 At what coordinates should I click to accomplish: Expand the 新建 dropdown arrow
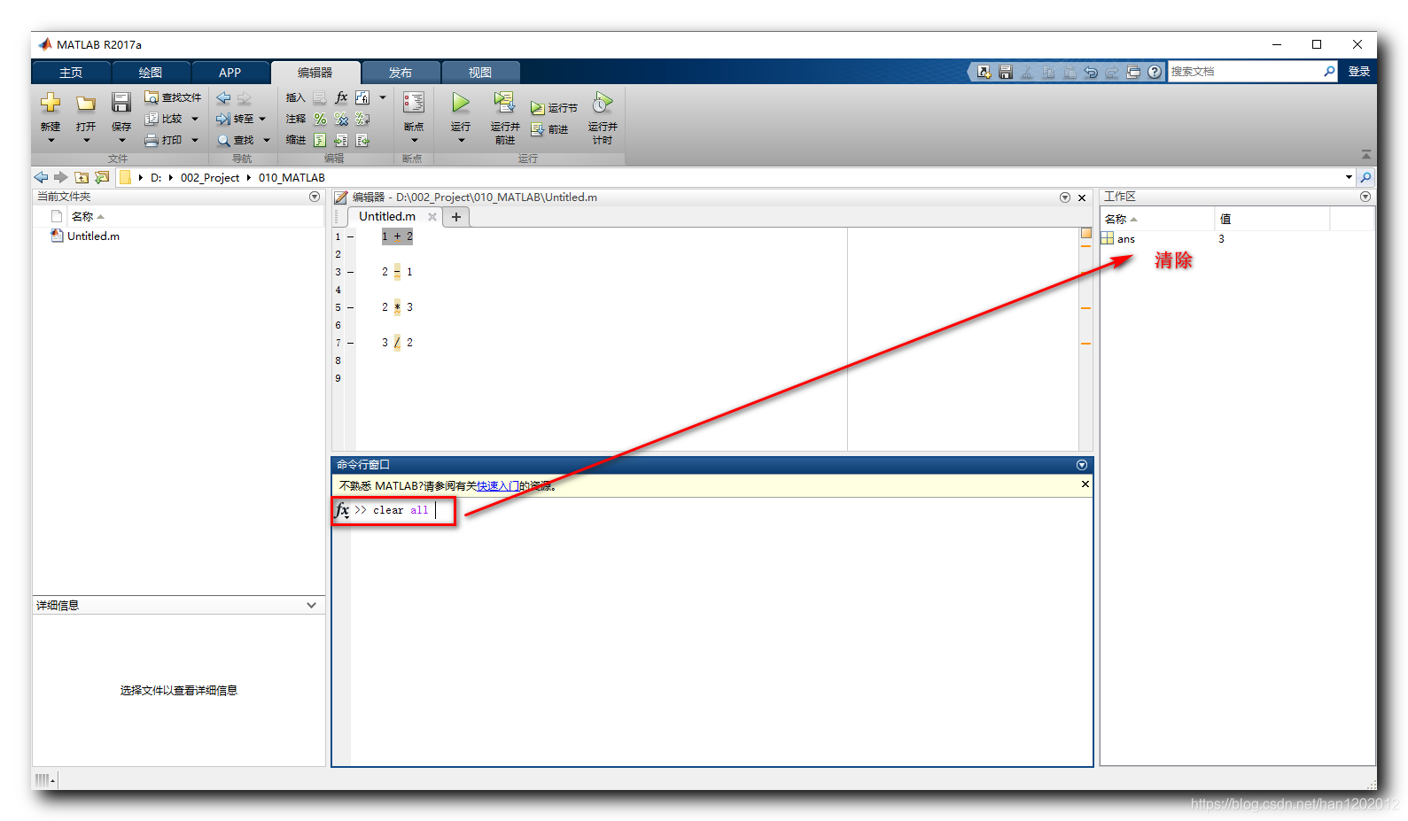click(x=51, y=140)
